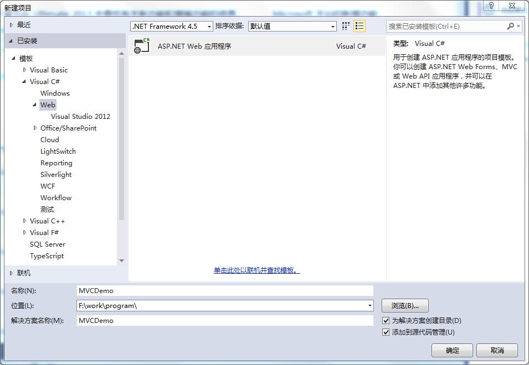Collapse the Web tree node
The image size is (529, 365).
click(34, 105)
